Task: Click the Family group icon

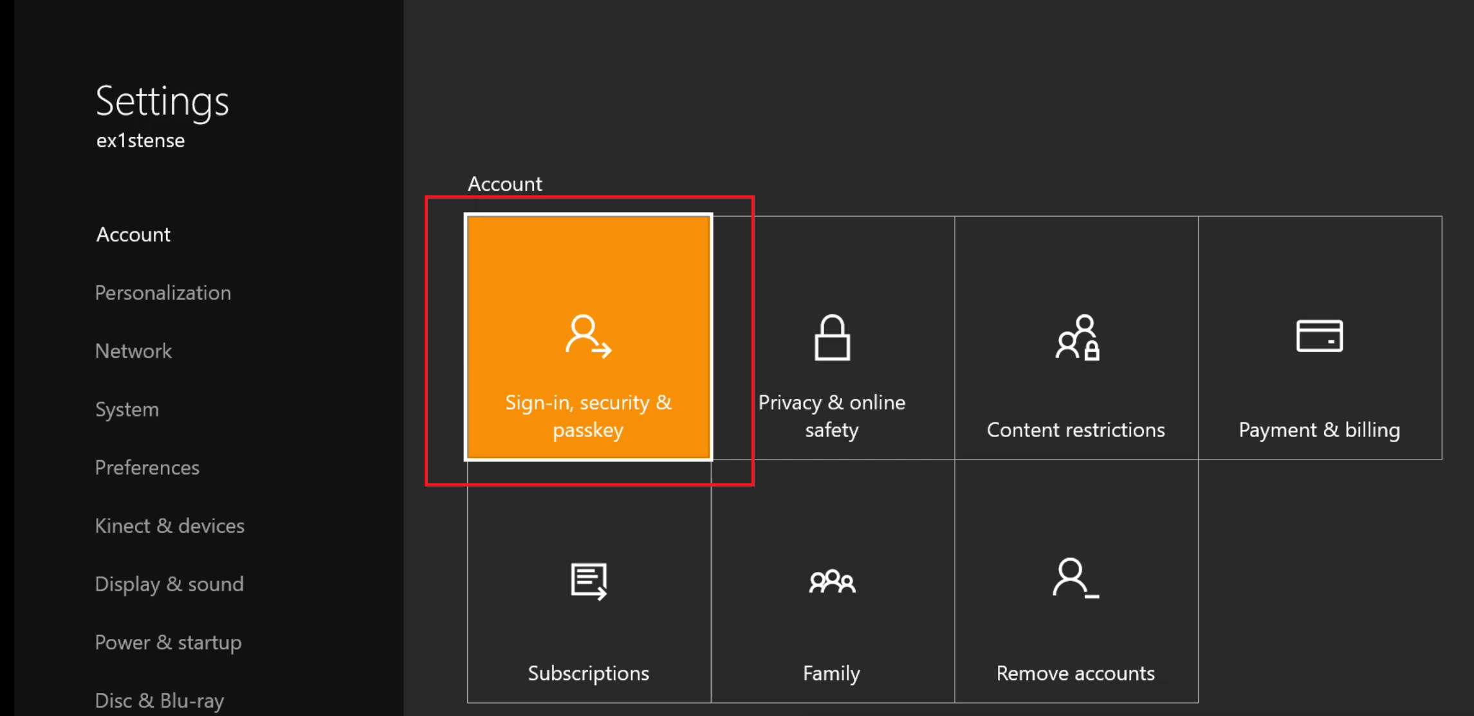Action: [x=832, y=582]
